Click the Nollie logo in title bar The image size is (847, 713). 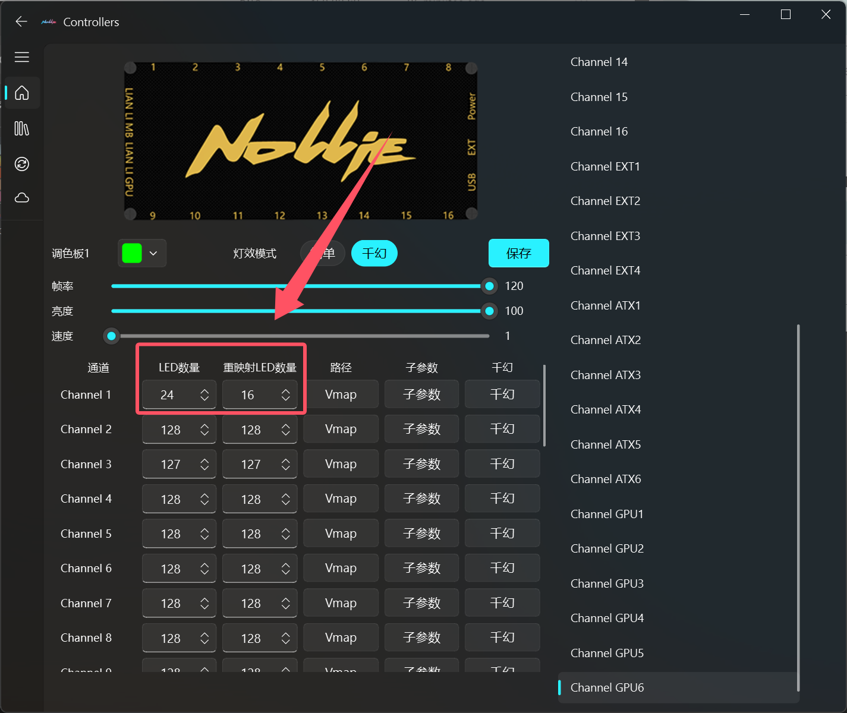coord(49,22)
